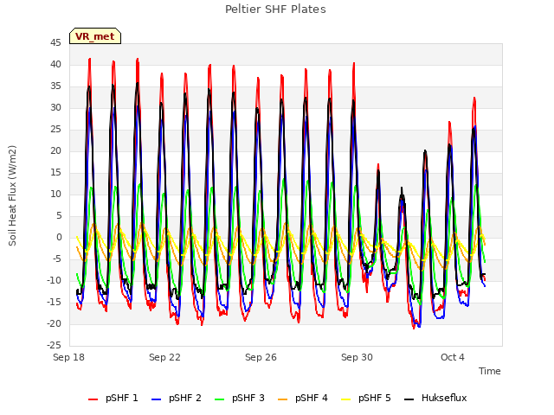Click the -20 y-axis tick label
554x415 pixels.
tap(54, 323)
